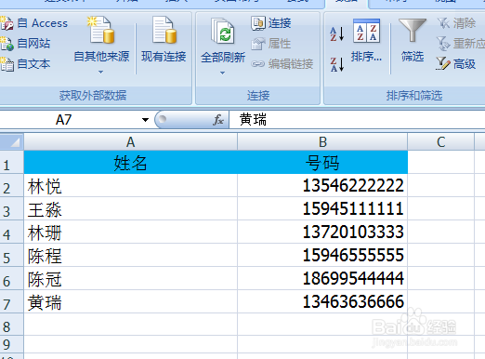Select row 8 header
This screenshot has height=359, width=485.
coord(11,325)
